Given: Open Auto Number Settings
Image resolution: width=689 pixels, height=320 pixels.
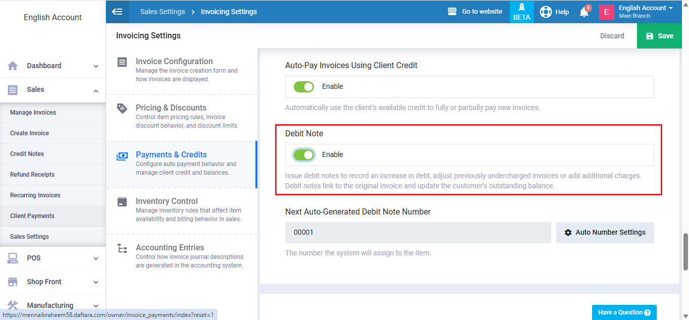Looking at the screenshot, I should pyautogui.click(x=605, y=233).
